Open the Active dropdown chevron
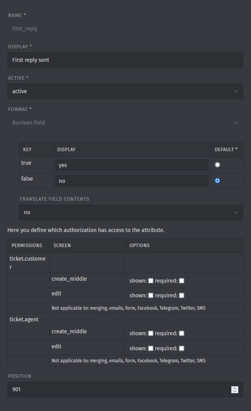The height and width of the screenshot is (411, 251). click(x=236, y=92)
